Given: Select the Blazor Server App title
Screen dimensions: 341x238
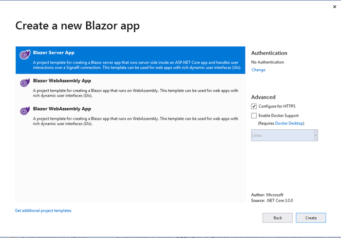Looking at the screenshot, I should (54, 53).
